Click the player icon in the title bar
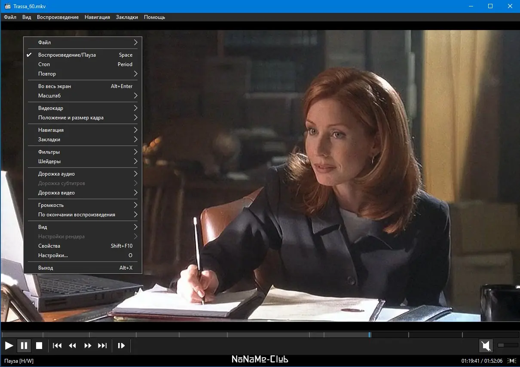The width and height of the screenshot is (520, 367). click(7, 6)
